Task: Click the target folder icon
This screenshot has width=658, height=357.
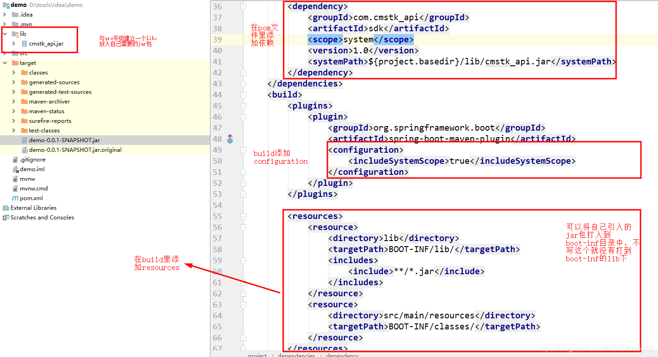Action: point(15,63)
